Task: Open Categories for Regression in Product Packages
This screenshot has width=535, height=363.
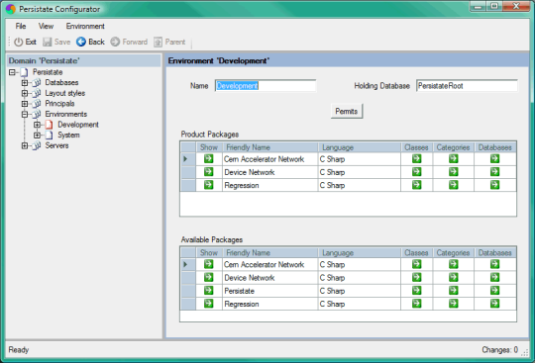Action: tap(453, 185)
